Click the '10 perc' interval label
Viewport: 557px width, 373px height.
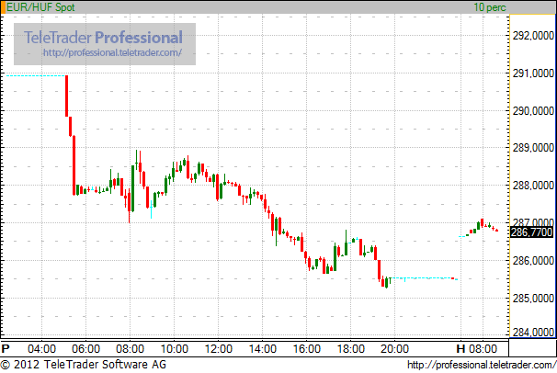pos(490,7)
